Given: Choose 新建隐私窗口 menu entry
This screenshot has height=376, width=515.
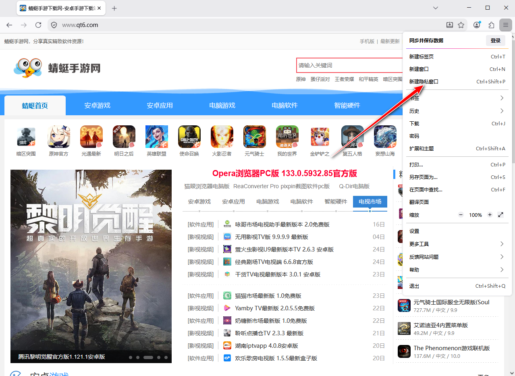Looking at the screenshot, I should click(x=457, y=81).
